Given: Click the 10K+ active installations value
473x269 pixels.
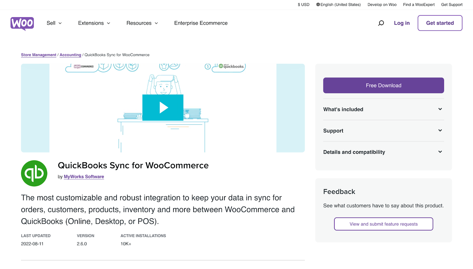Looking at the screenshot, I should click(126, 244).
